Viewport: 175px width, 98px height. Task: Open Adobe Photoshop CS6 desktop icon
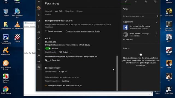[6, 39]
